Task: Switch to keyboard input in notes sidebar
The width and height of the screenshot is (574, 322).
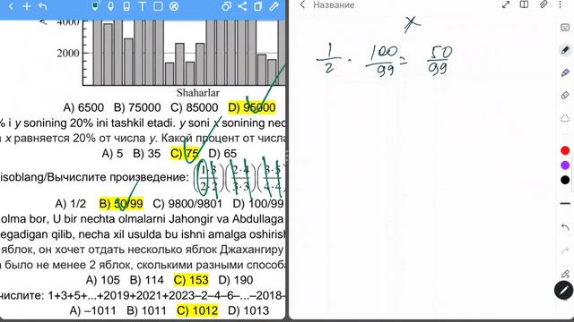Action: click(565, 28)
